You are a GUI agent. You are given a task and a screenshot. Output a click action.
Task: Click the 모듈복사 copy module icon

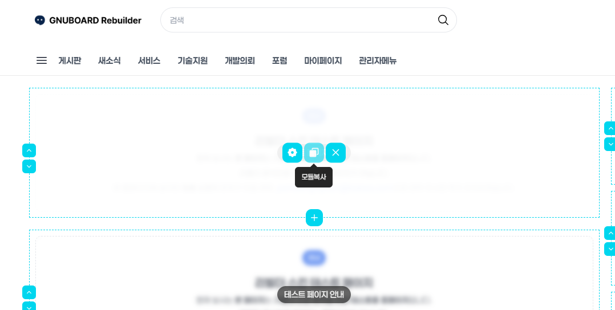(x=314, y=153)
